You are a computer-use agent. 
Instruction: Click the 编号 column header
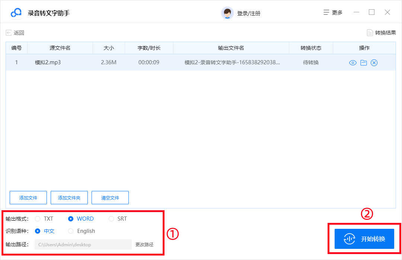[16, 48]
